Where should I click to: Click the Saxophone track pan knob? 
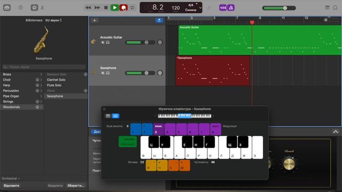tap(160, 73)
